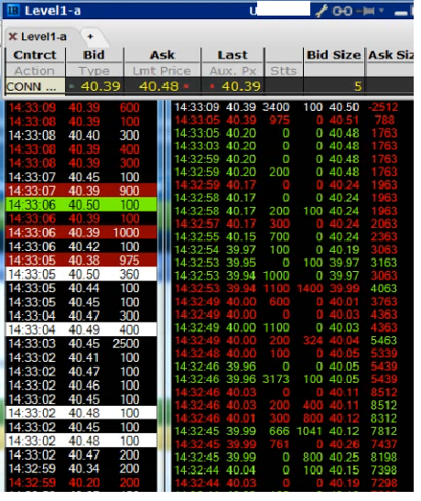The image size is (421, 501).
Task: Select quote row 14:32:54 39.97 100
Action: coord(286,249)
